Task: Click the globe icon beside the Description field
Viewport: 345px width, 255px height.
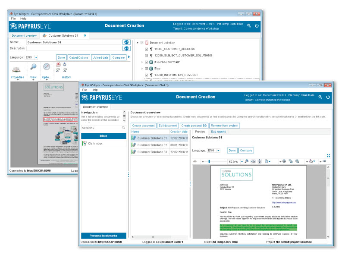Action: (126, 48)
